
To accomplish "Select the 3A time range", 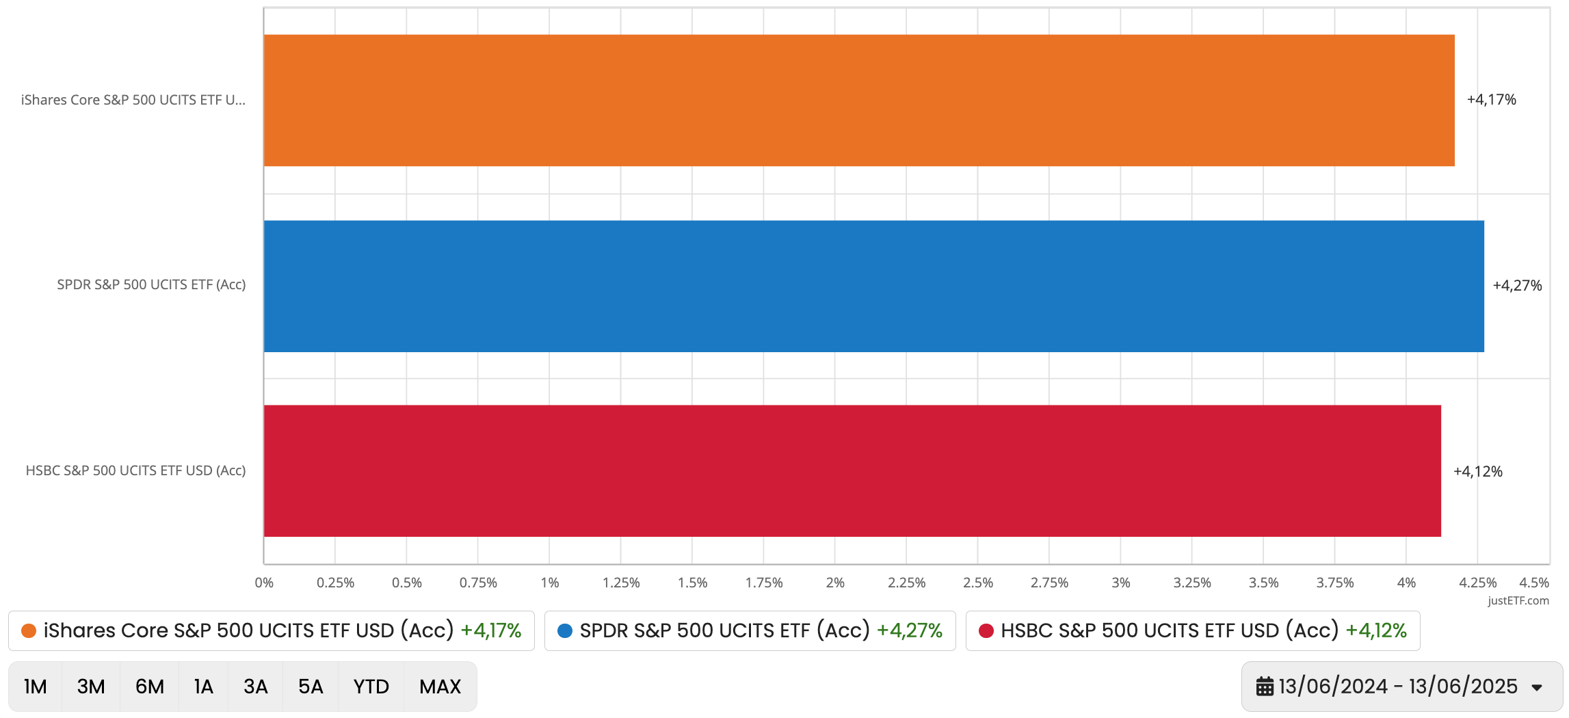I will tap(255, 686).
